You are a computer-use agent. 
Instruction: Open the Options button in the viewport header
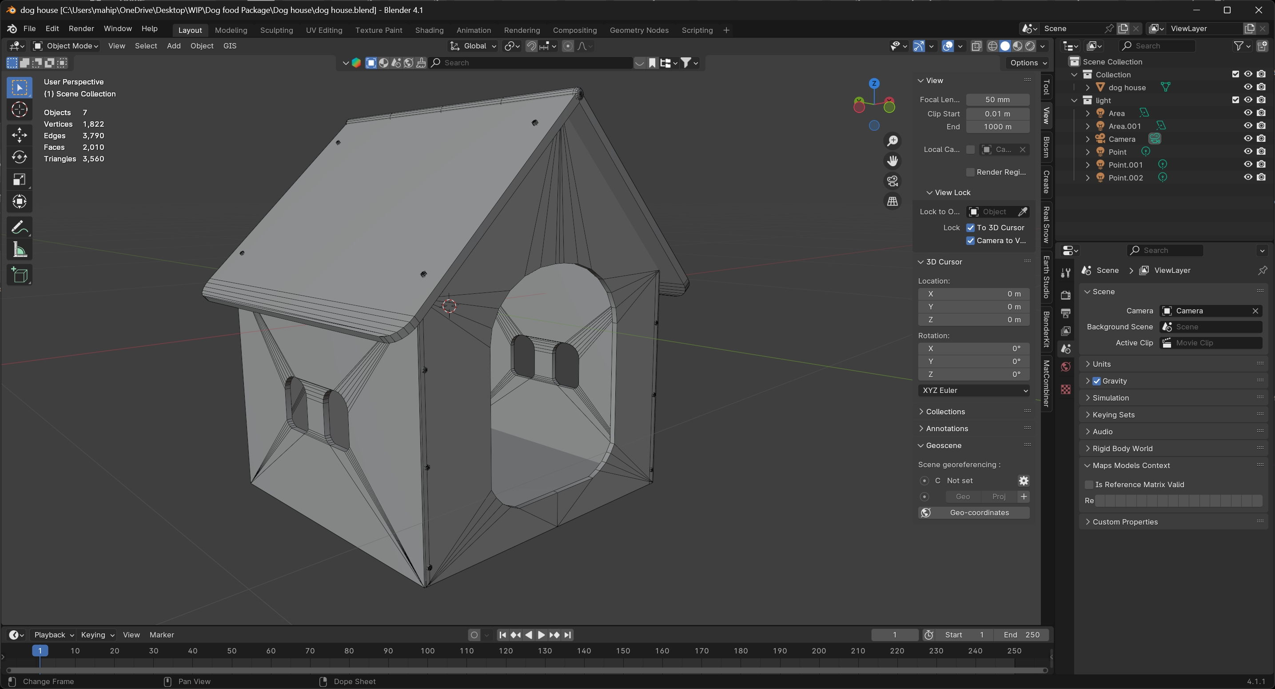(x=1028, y=63)
